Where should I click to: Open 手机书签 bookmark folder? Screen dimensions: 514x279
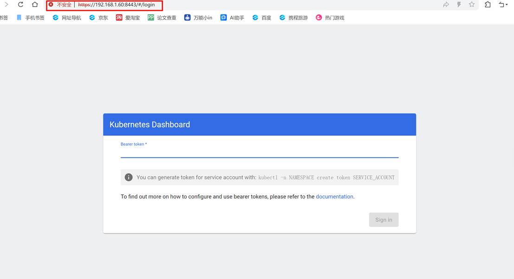tap(31, 18)
